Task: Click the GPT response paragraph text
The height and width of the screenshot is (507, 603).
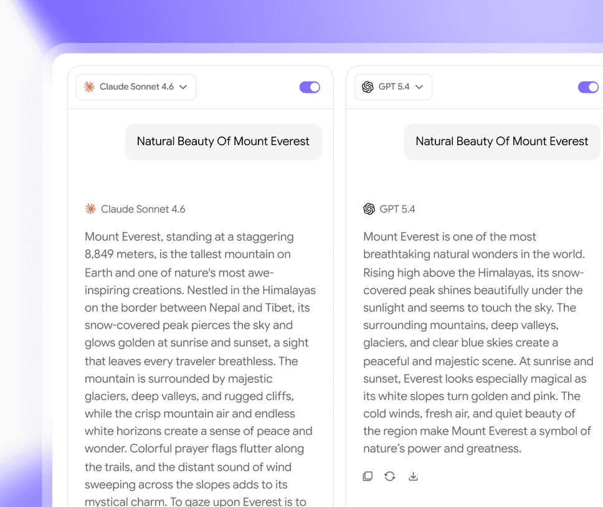Action: coord(478,343)
